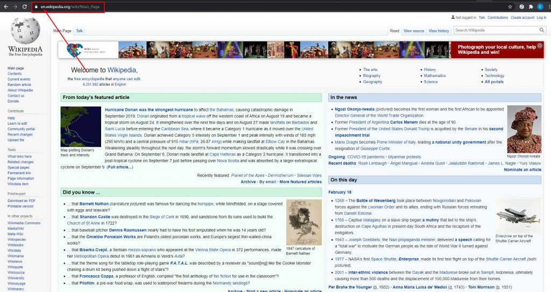This screenshot has height=292, width=551.
Task: Open The arts portal link
Action: coord(370,69)
